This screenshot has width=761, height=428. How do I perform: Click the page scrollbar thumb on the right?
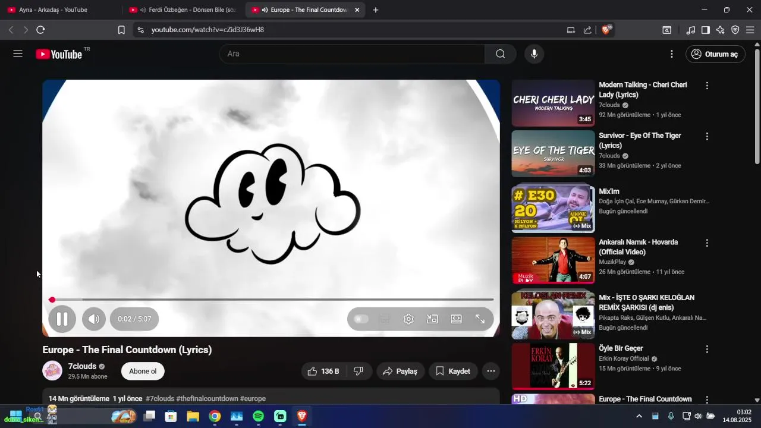coord(757,105)
